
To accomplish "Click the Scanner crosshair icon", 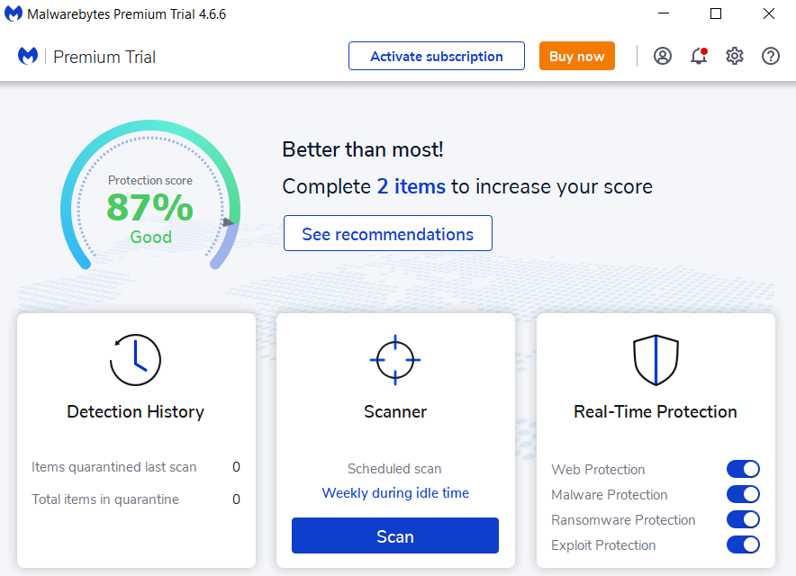I will coord(395,360).
